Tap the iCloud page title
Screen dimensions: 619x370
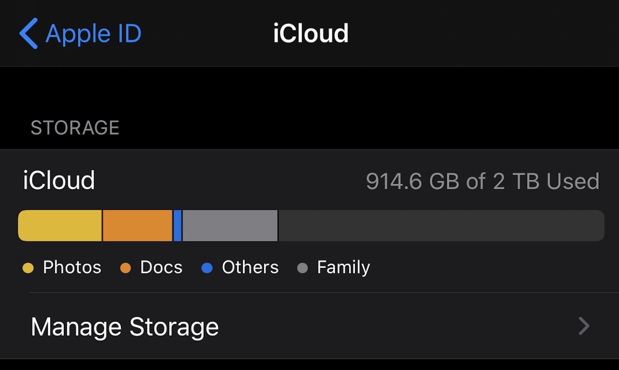pyautogui.click(x=310, y=34)
